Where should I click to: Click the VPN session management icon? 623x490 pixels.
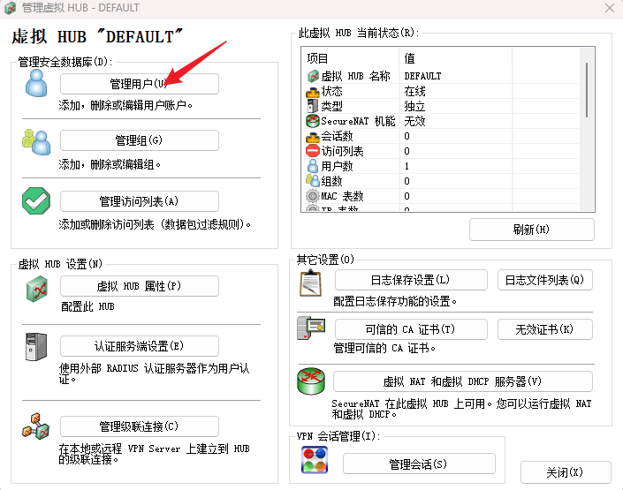click(x=315, y=462)
